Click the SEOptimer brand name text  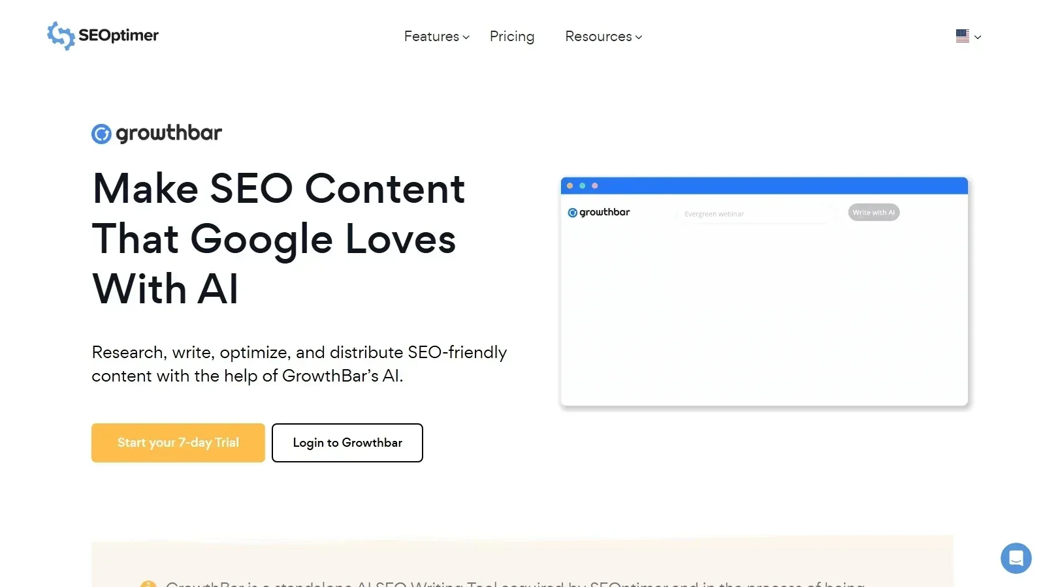click(x=118, y=35)
